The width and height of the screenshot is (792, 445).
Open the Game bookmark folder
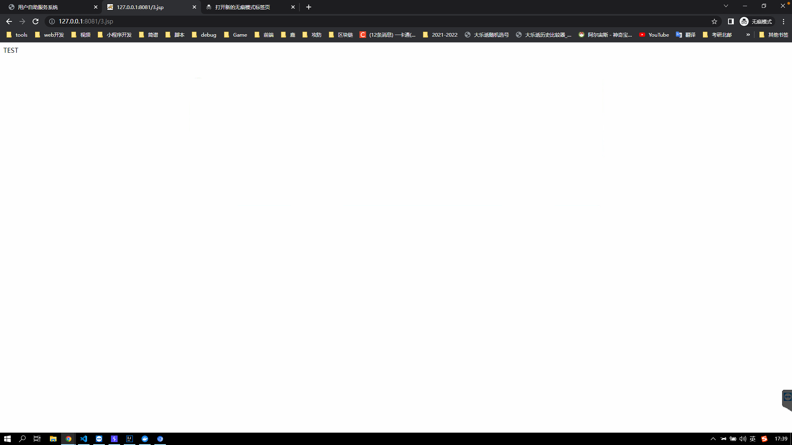[x=236, y=35]
